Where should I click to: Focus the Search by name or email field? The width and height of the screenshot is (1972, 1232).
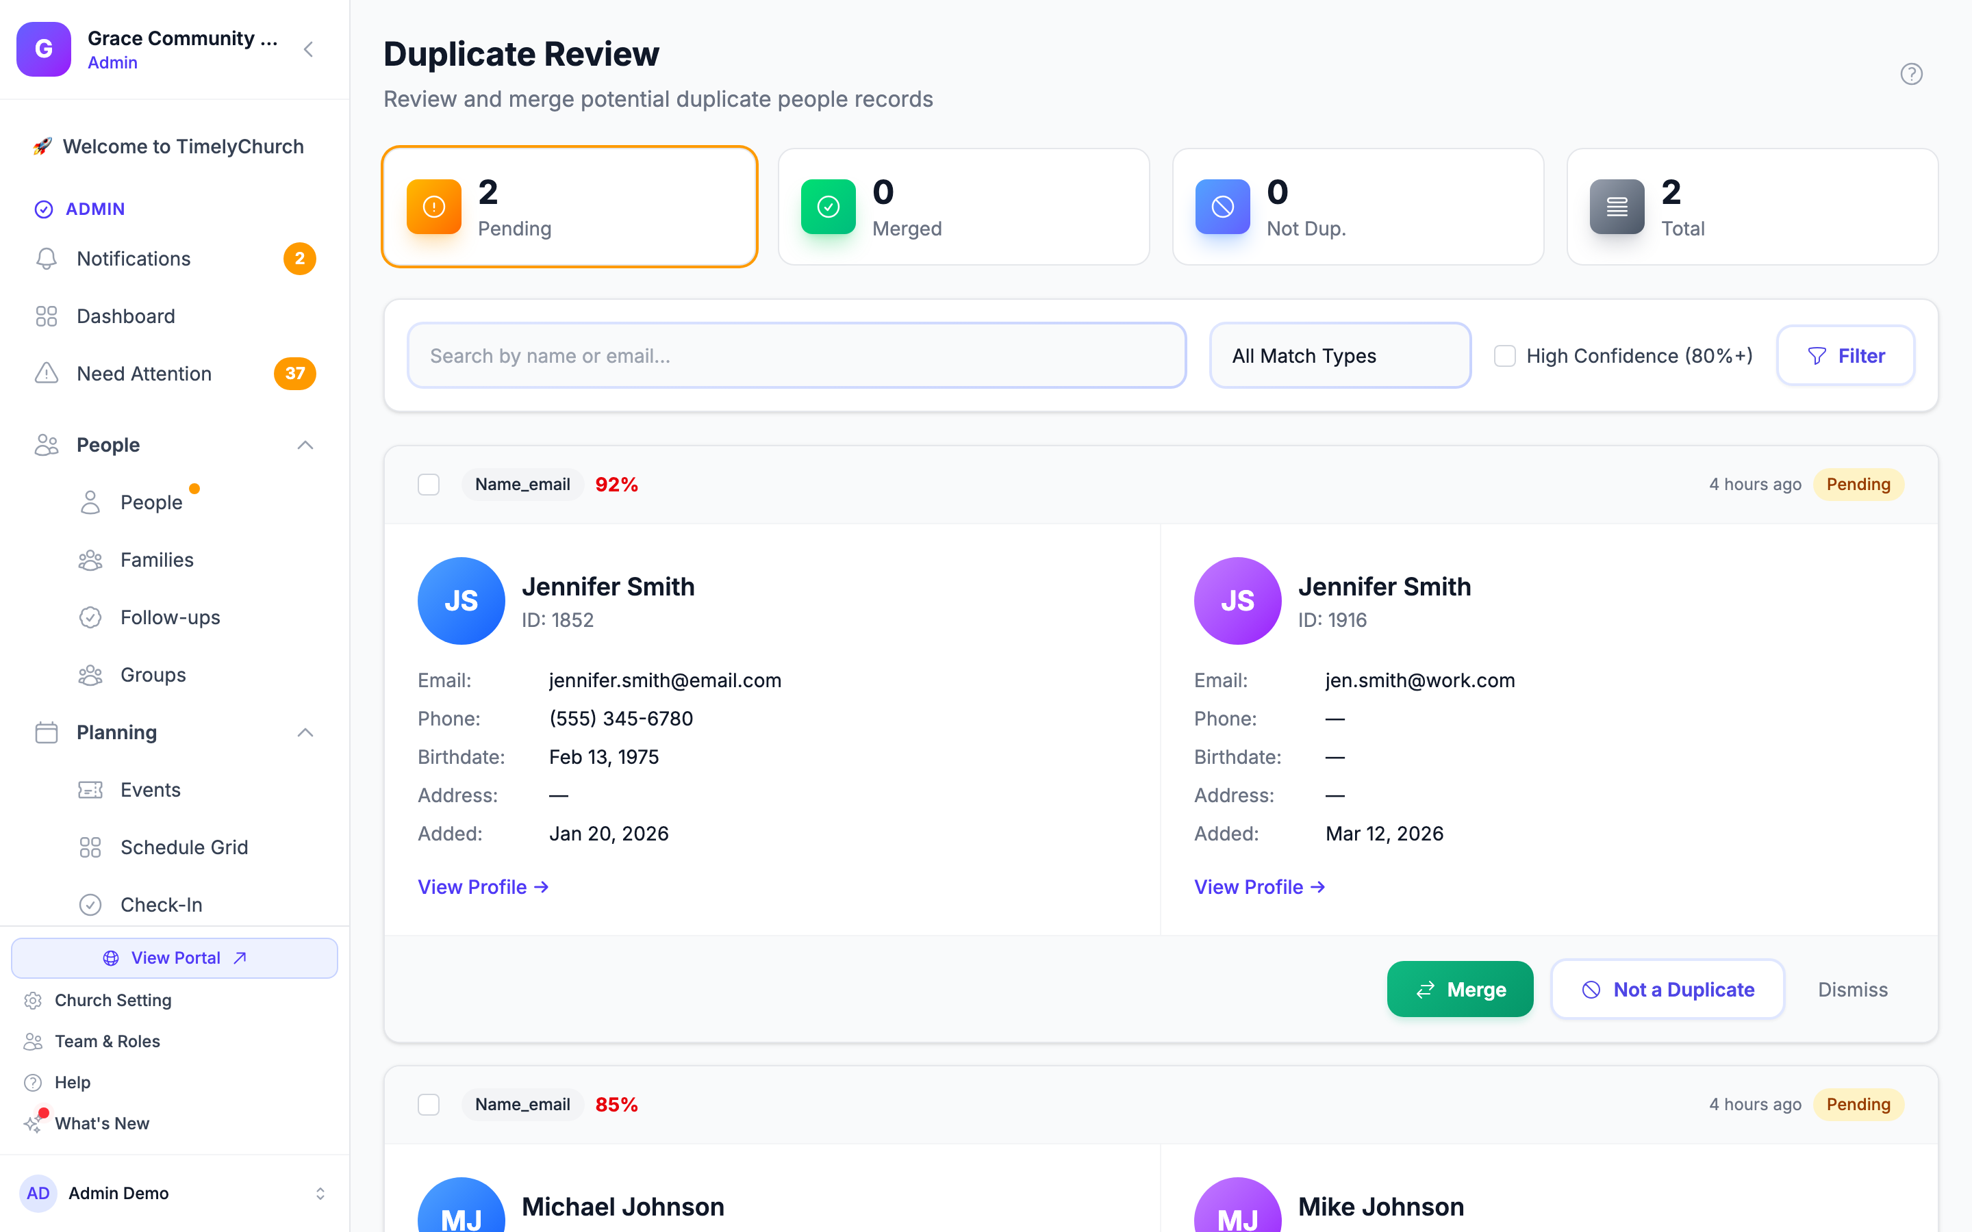click(x=796, y=356)
